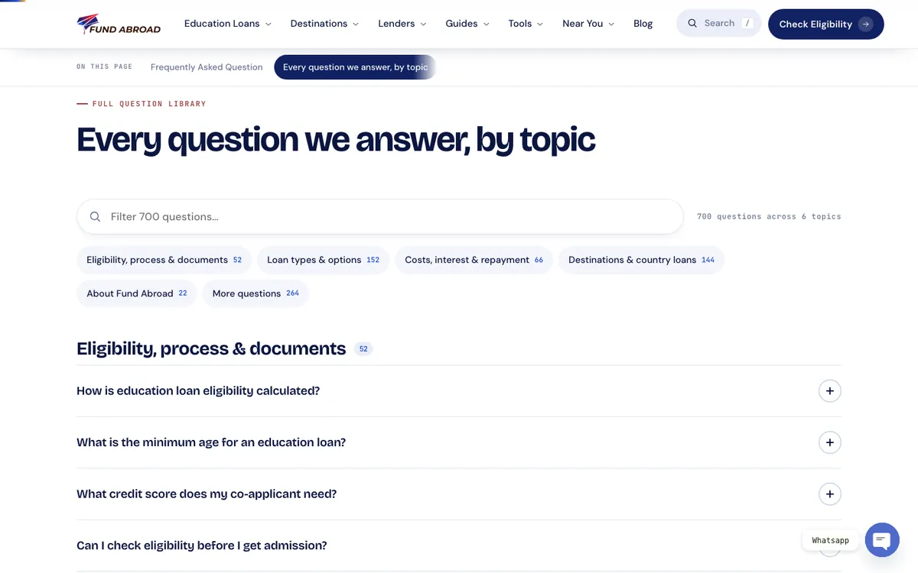Image resolution: width=918 pixels, height=573 pixels.
Task: Filter by Destinations & country loans topic
Action: 641,260
